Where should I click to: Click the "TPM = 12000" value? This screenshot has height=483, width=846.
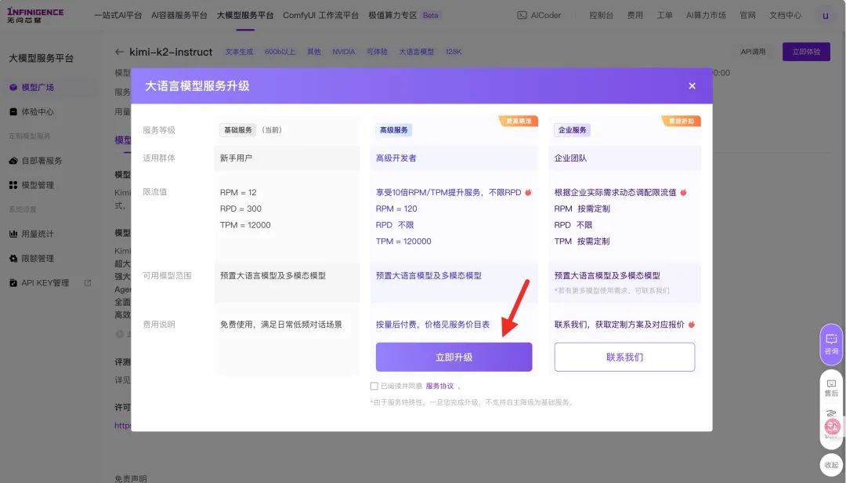tap(245, 225)
